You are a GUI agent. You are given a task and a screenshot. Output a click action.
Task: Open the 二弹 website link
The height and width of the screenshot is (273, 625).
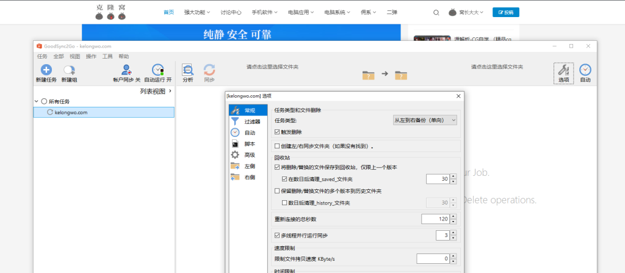coord(392,12)
